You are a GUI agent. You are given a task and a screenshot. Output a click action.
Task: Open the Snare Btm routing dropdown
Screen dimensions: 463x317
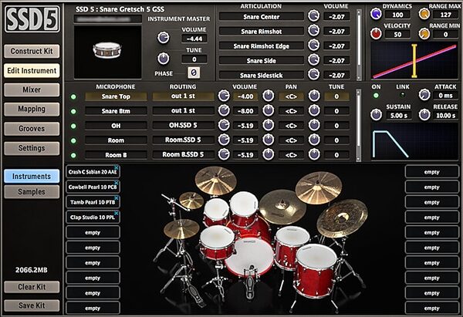183,111
